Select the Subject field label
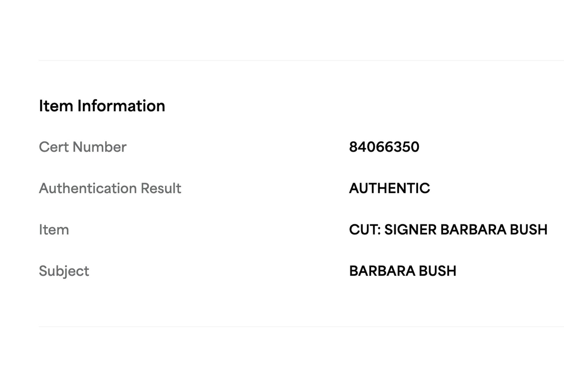Screen dimensions: 564x375 tap(64, 271)
